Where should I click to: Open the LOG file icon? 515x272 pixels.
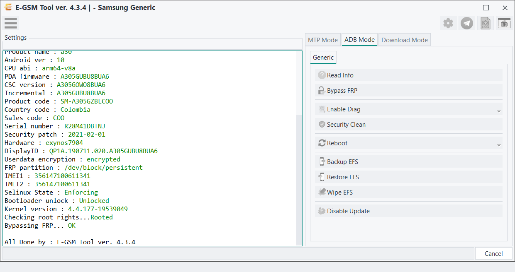[486, 23]
